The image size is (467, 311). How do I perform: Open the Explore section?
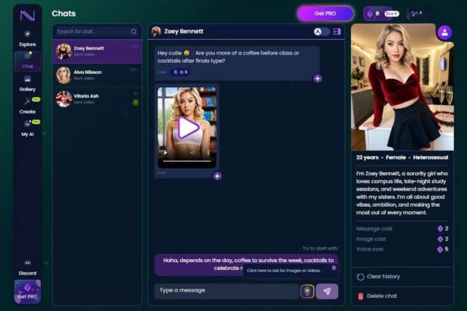[27, 38]
